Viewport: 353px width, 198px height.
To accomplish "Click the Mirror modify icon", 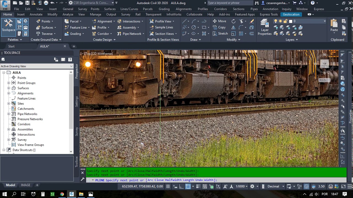I will [234, 27].
